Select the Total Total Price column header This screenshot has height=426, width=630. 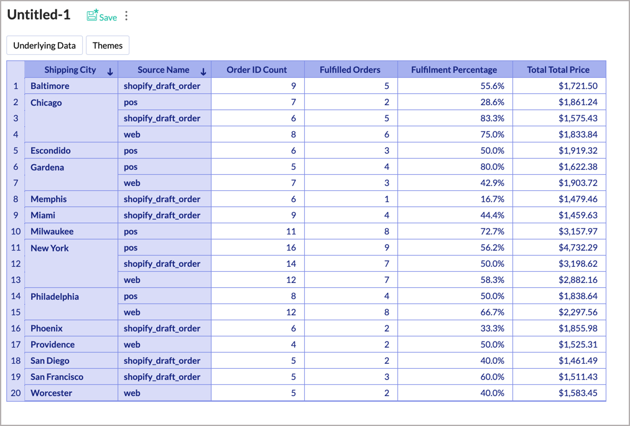(558, 70)
